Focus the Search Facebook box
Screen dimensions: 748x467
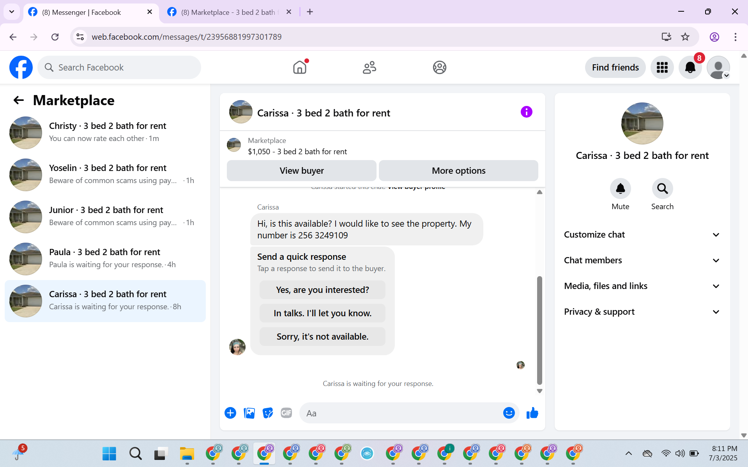coord(119,67)
